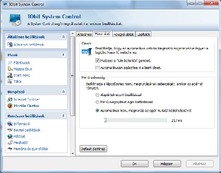Open the Meghajtó link
Viewport: 221px width, 173px height.
pyautogui.click(x=20, y=143)
